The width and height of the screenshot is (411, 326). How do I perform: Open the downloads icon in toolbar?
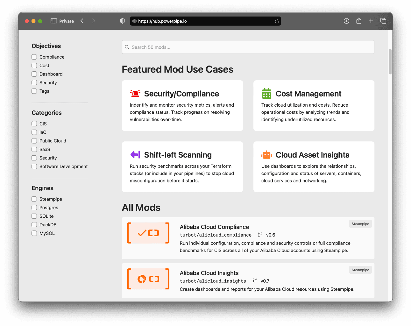tap(346, 21)
